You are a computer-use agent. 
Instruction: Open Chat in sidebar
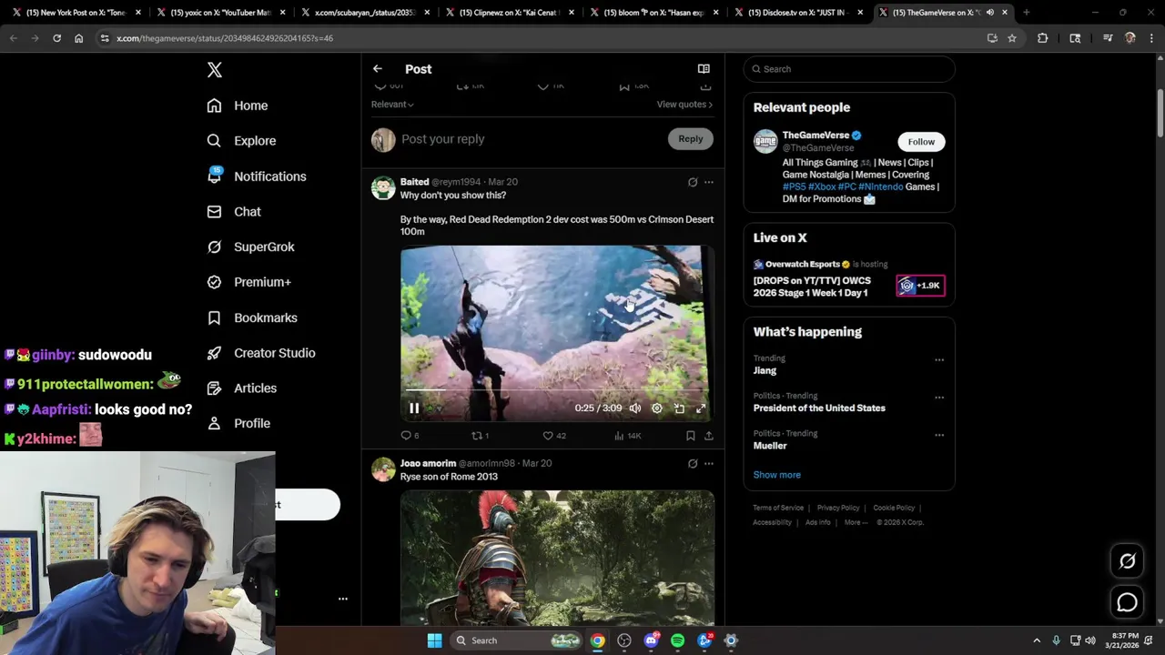234,211
